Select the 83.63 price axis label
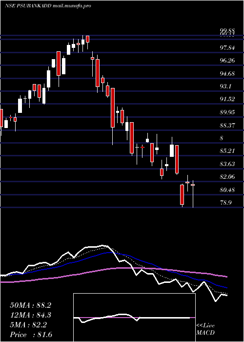Screen dimensions: 244x342 (x=227, y=164)
